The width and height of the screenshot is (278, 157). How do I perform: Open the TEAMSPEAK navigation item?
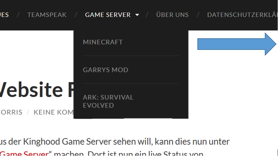47,15
